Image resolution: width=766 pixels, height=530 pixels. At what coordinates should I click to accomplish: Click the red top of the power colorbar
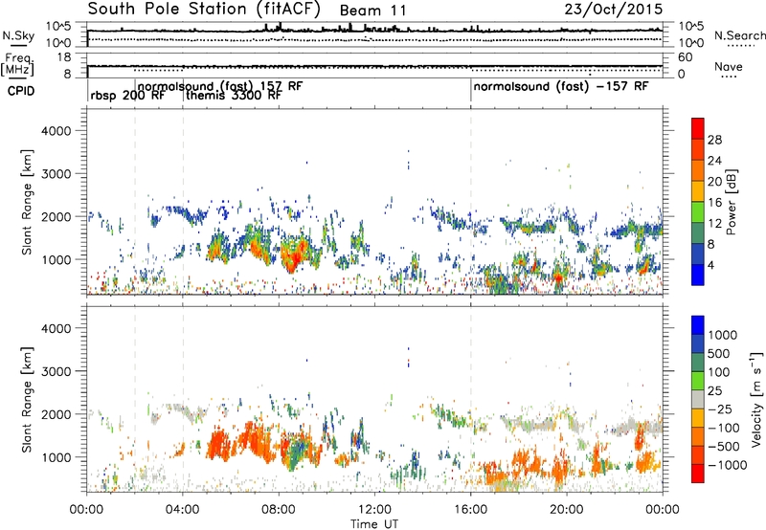pyautogui.click(x=698, y=129)
